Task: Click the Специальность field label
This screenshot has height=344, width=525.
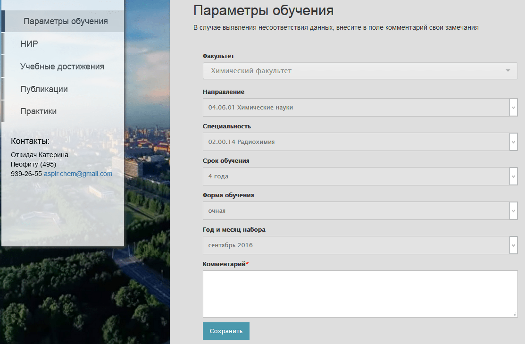Action: [227, 126]
